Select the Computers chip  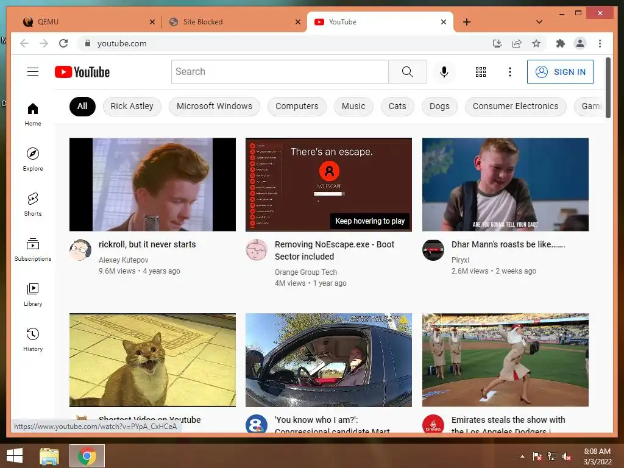point(297,106)
